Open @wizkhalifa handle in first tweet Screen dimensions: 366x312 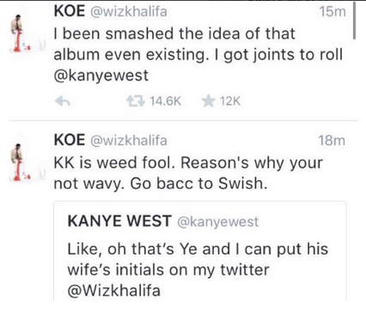[x=129, y=12]
